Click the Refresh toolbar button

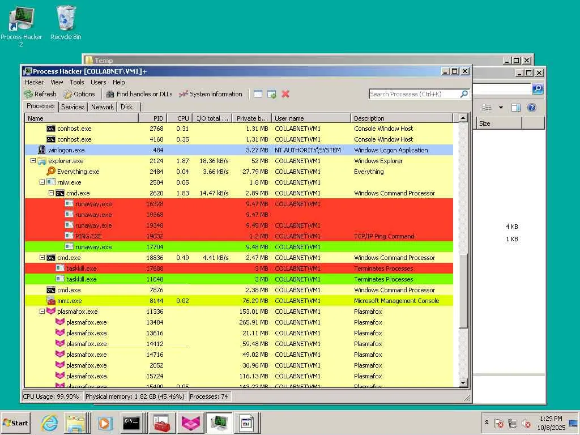pyautogui.click(x=40, y=94)
